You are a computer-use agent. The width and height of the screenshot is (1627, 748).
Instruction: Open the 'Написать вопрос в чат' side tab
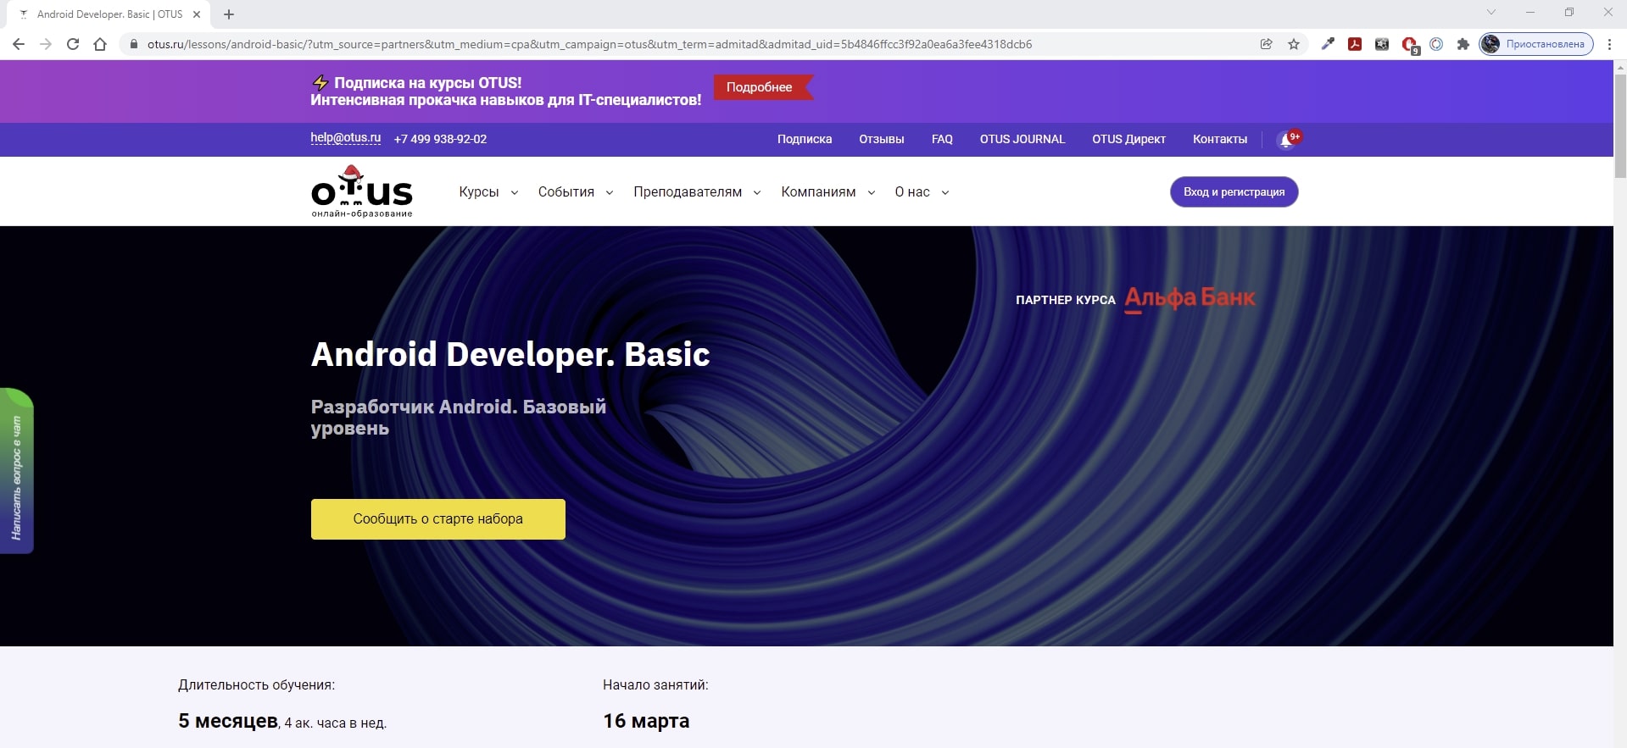coord(16,471)
